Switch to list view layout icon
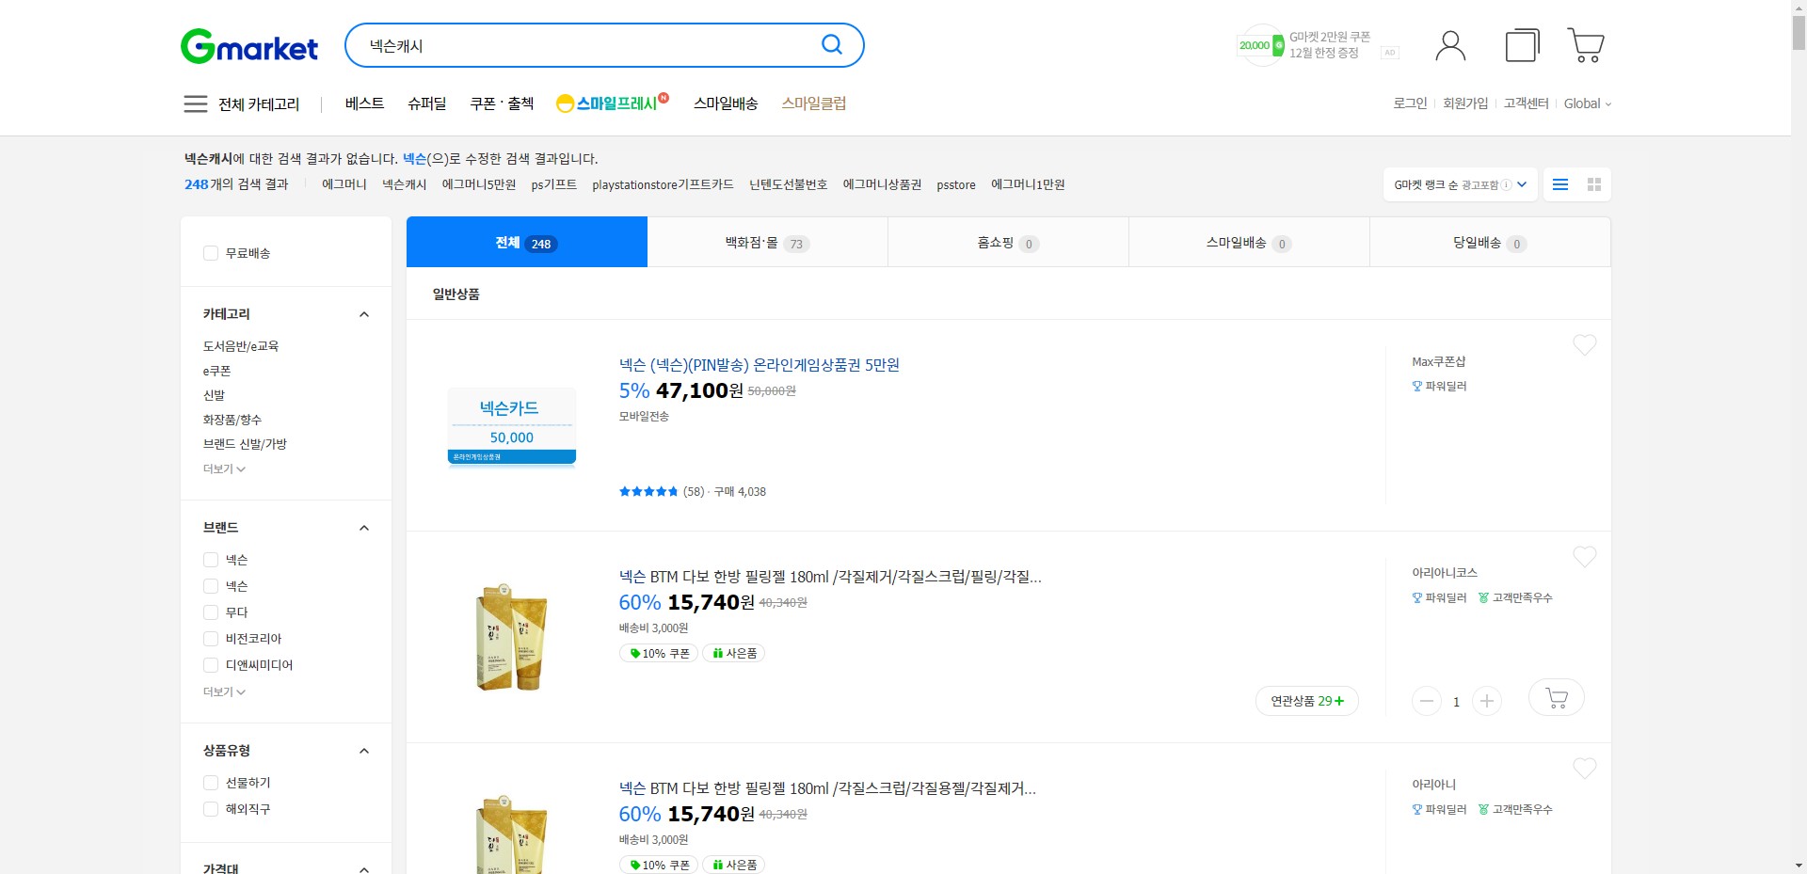Screen dimensions: 1807x874 [x=1560, y=184]
